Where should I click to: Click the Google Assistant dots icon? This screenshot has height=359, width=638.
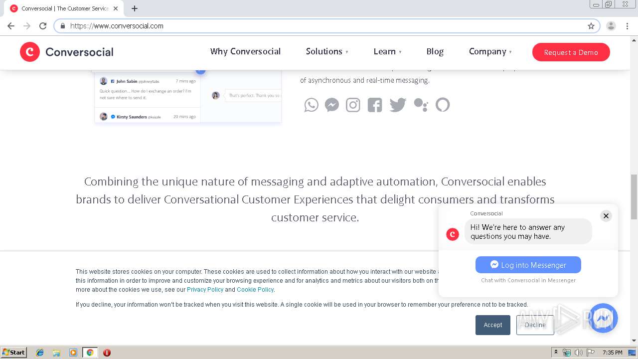tap(421, 105)
